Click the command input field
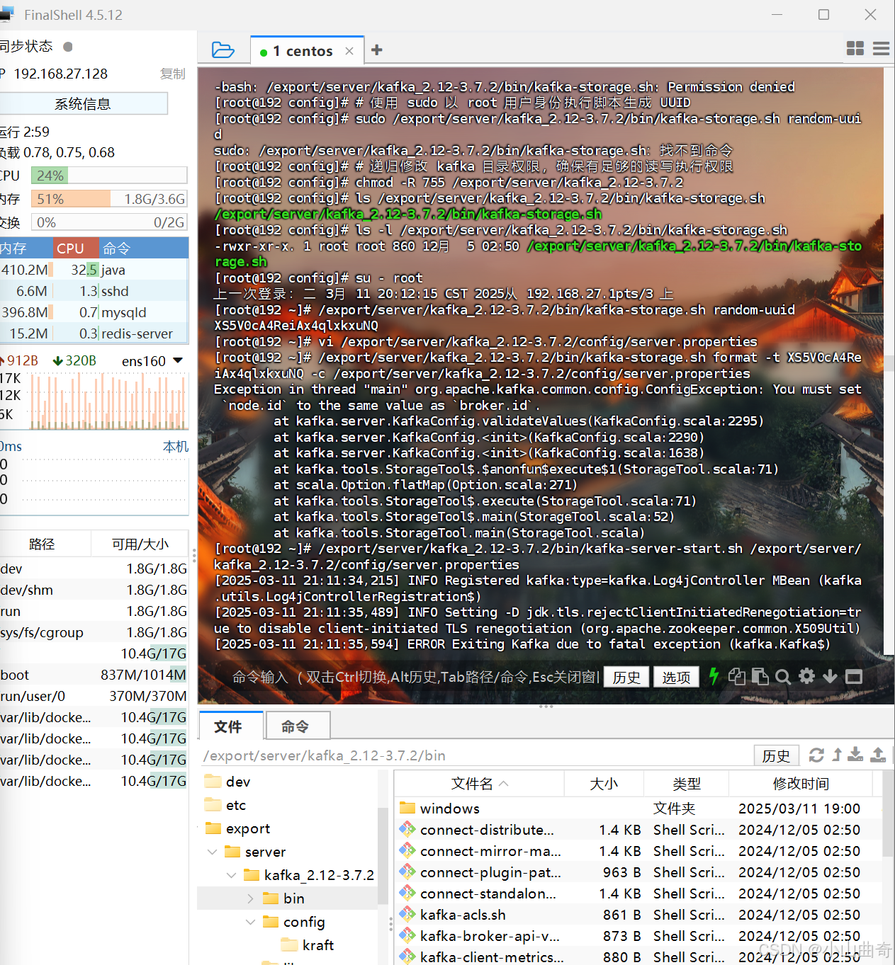Image resolution: width=895 pixels, height=965 pixels. click(x=415, y=677)
